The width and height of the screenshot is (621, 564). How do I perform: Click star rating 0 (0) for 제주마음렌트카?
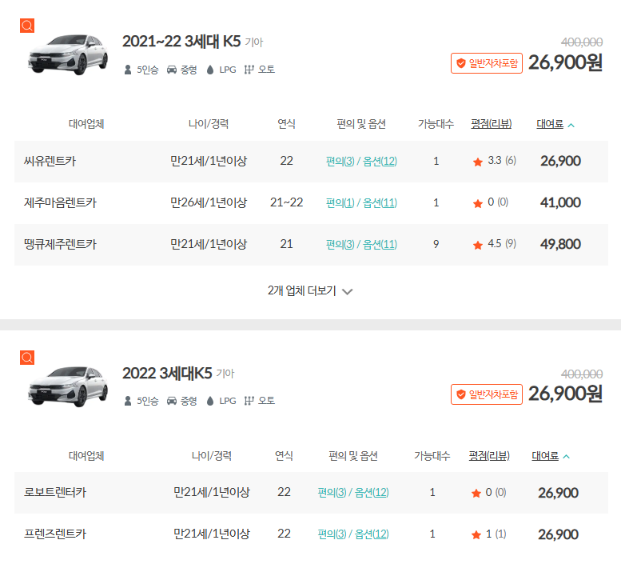point(490,202)
